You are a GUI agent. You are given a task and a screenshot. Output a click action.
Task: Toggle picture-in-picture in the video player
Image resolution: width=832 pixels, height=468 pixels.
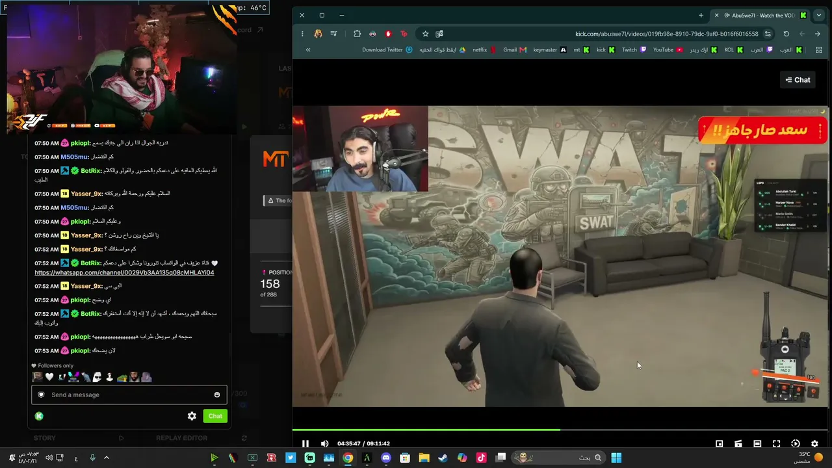(720, 443)
